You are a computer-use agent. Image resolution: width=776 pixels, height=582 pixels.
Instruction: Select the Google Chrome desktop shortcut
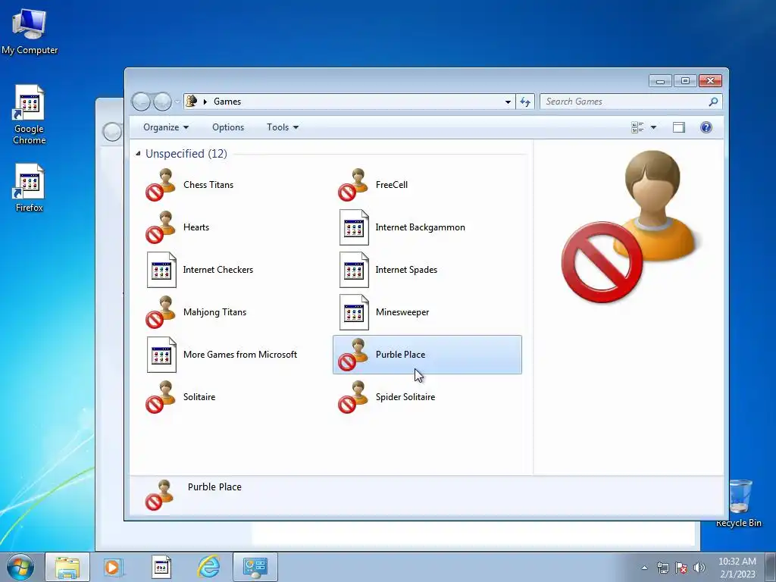(x=30, y=114)
